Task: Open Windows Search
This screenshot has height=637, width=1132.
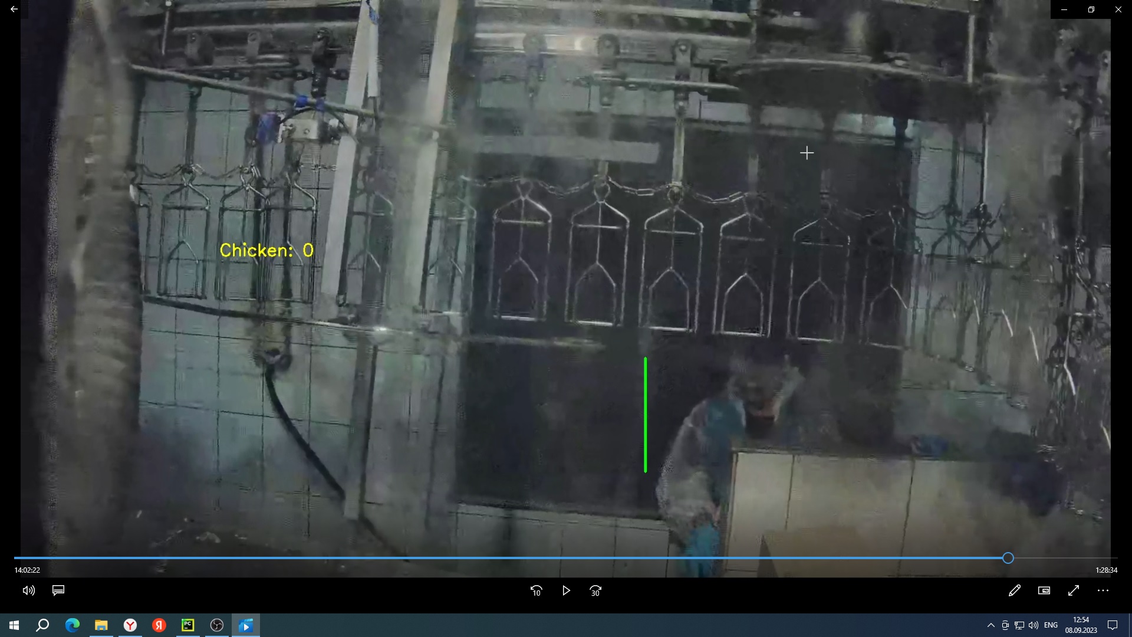Action: [42, 625]
